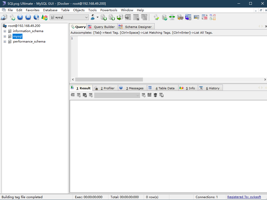Open the Help menu
Viewport: 267px width, 200px height.
click(140, 10)
